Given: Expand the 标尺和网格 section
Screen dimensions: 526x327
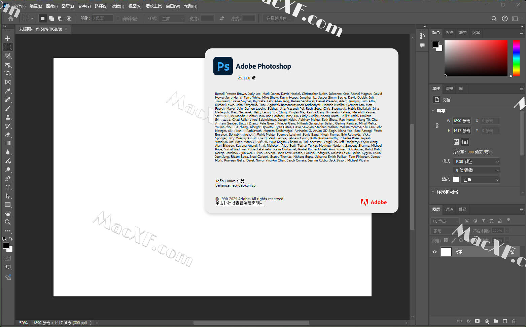Looking at the screenshot, I should point(433,192).
